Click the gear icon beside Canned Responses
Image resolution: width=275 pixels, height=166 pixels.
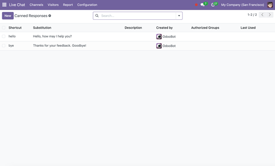[50, 16]
